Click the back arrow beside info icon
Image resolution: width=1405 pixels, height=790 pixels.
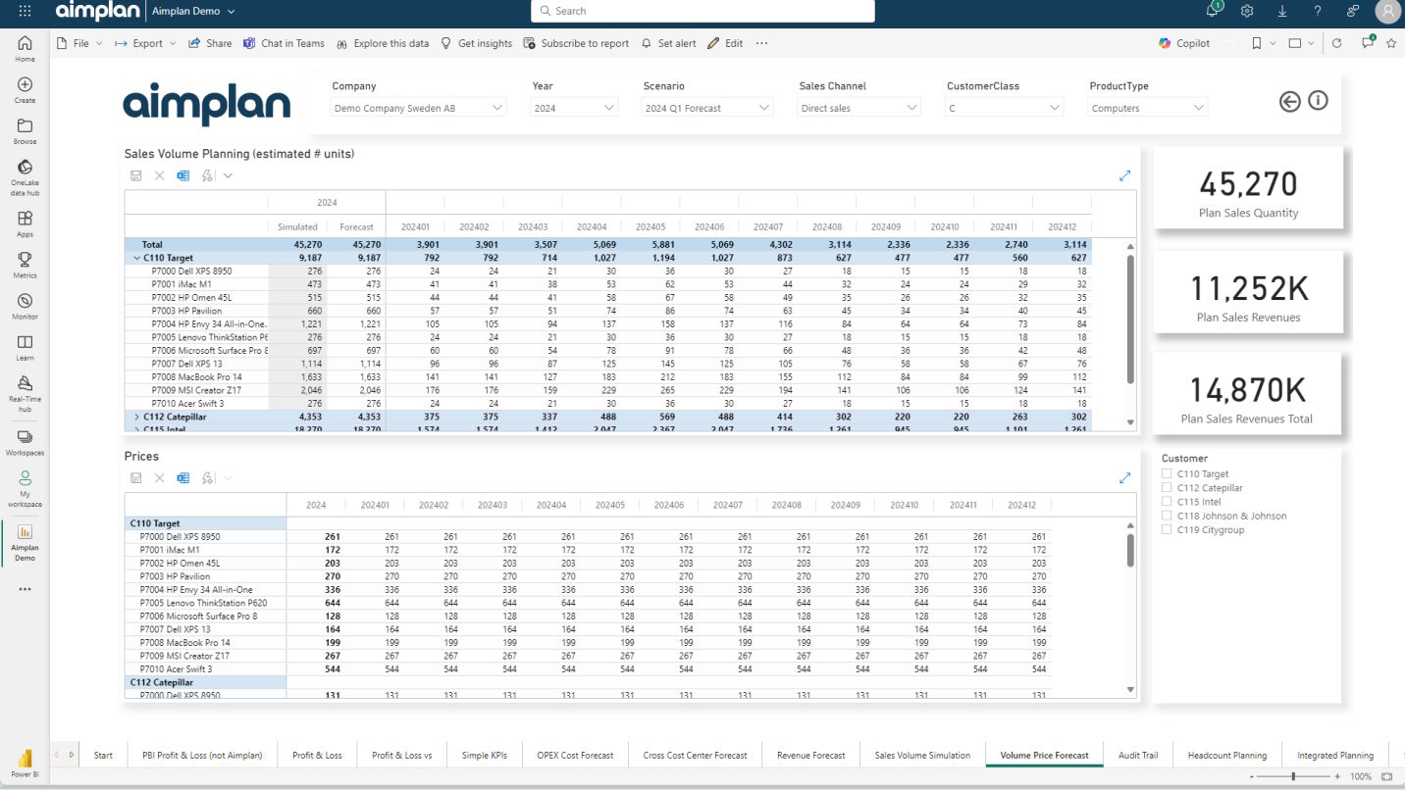(1290, 101)
